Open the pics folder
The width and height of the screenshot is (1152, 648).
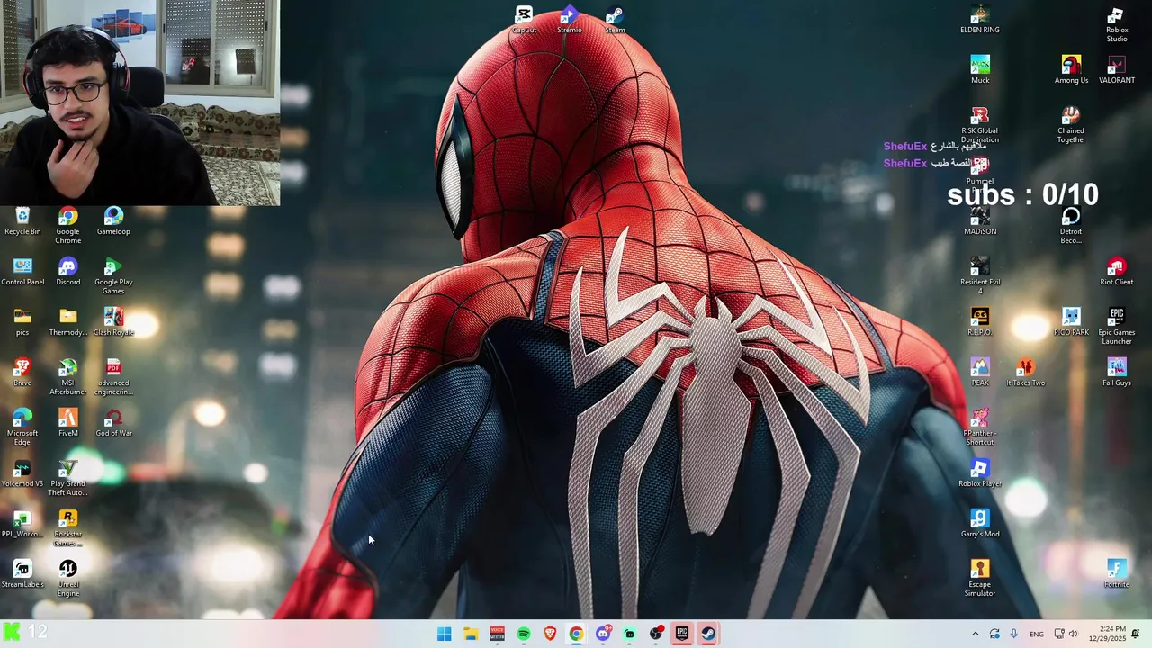coord(22,322)
